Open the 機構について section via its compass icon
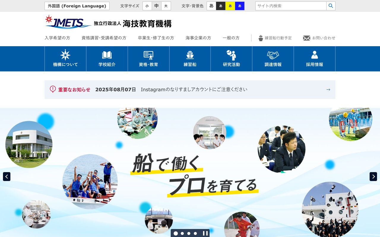The image size is (380, 237). 65,55
